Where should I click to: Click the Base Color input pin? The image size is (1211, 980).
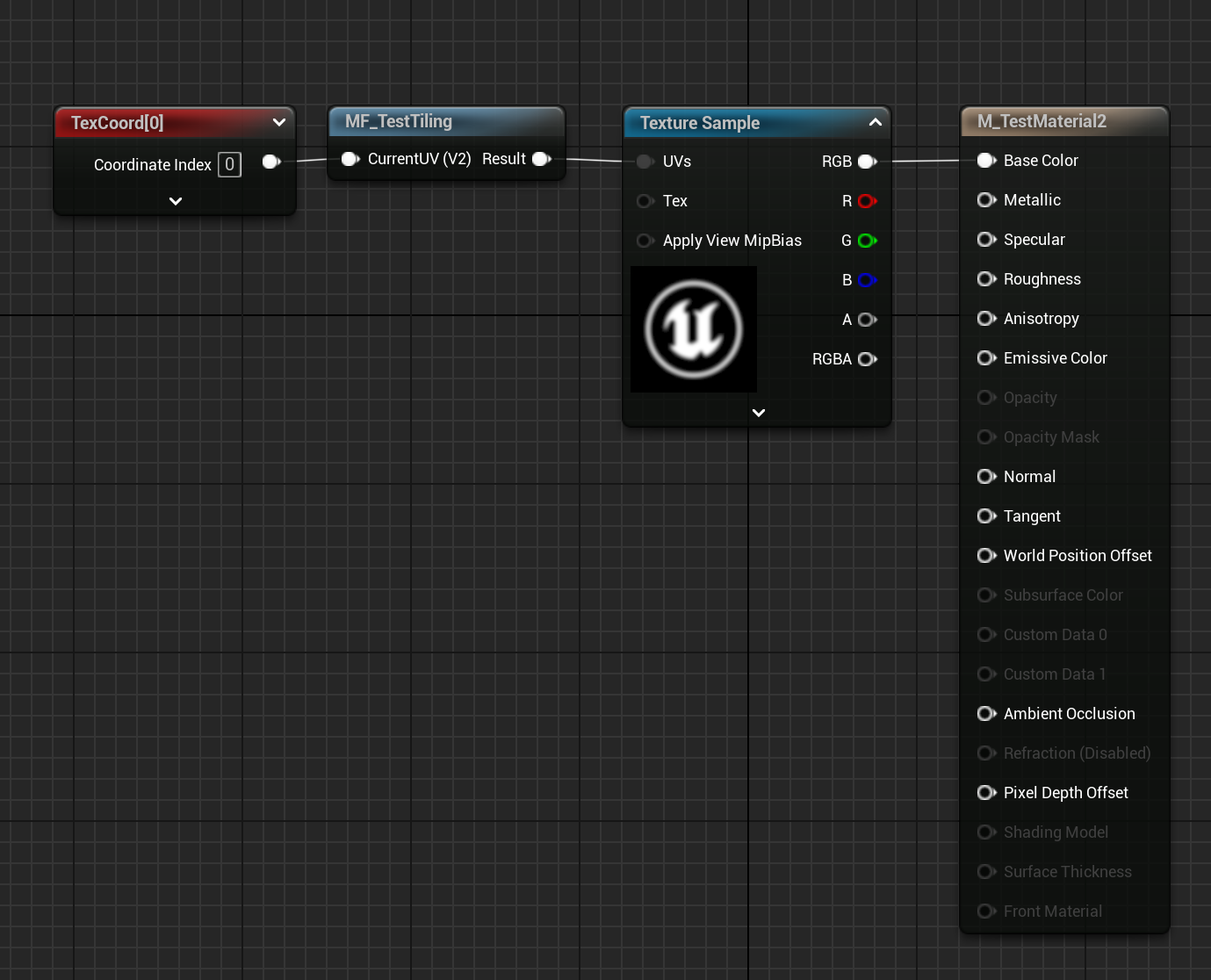(986, 161)
